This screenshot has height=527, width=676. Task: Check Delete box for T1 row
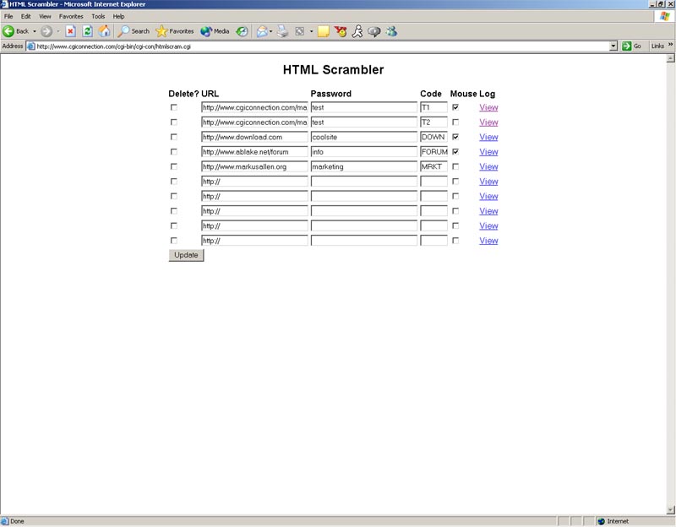point(174,107)
